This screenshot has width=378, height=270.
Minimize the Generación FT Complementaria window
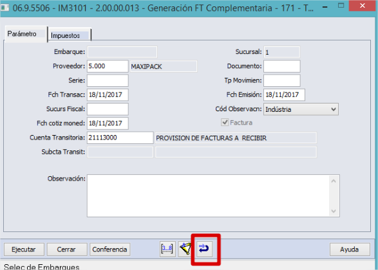tap(325, 7)
